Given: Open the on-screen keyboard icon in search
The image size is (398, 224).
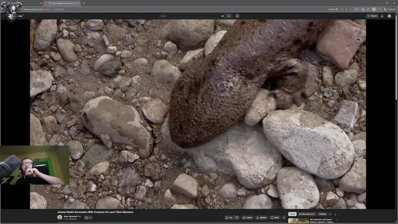Looking at the screenshot, I should pos(222,16).
